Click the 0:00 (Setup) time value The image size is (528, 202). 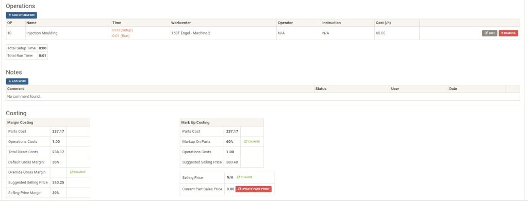(123, 30)
